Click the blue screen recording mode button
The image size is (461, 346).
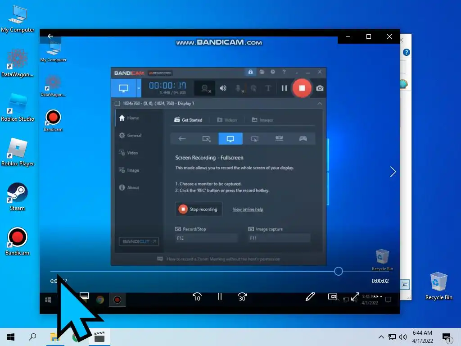(x=123, y=88)
